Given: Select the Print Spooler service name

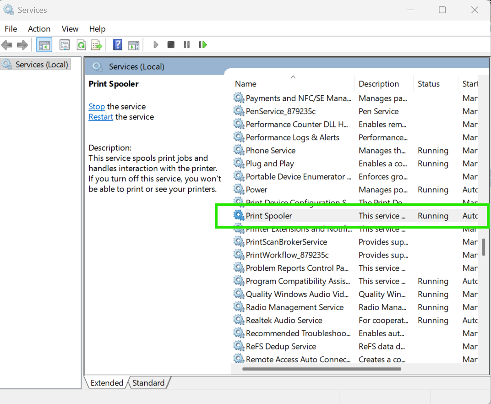Looking at the screenshot, I should [x=269, y=216].
